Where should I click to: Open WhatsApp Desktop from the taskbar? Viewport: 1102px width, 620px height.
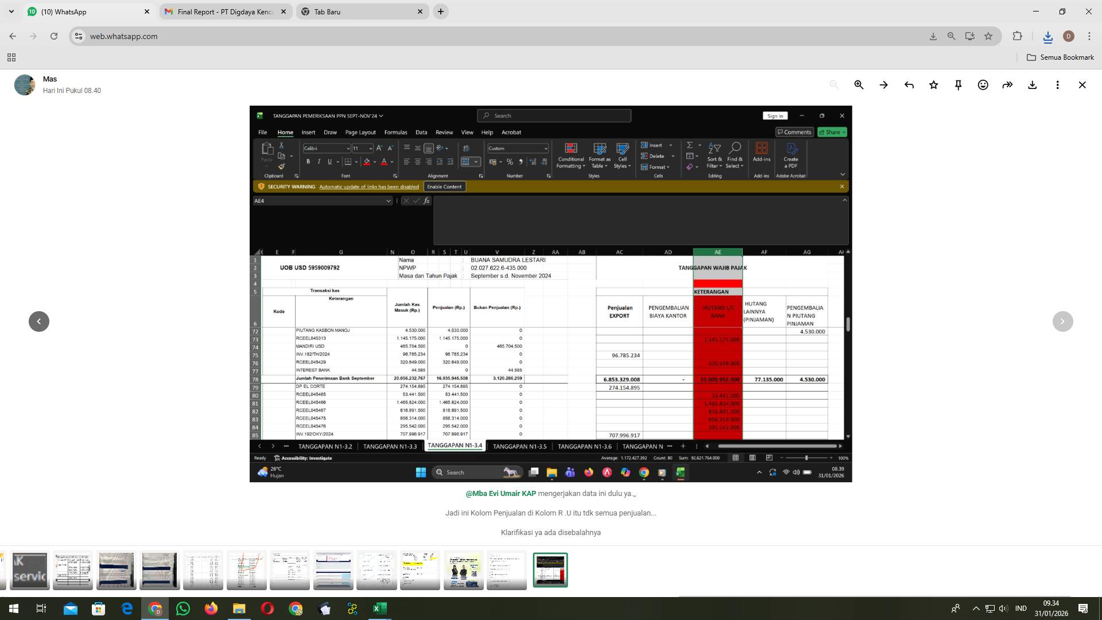(x=183, y=608)
